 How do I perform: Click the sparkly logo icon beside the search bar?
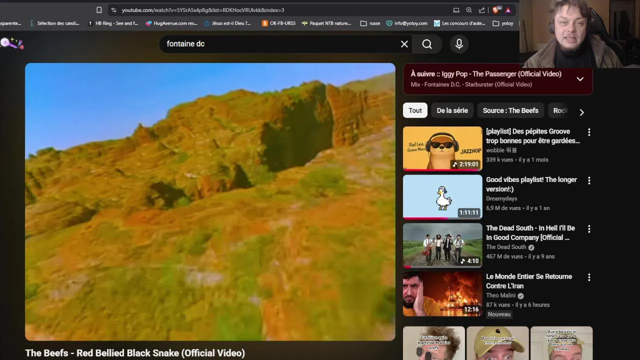tap(11, 43)
